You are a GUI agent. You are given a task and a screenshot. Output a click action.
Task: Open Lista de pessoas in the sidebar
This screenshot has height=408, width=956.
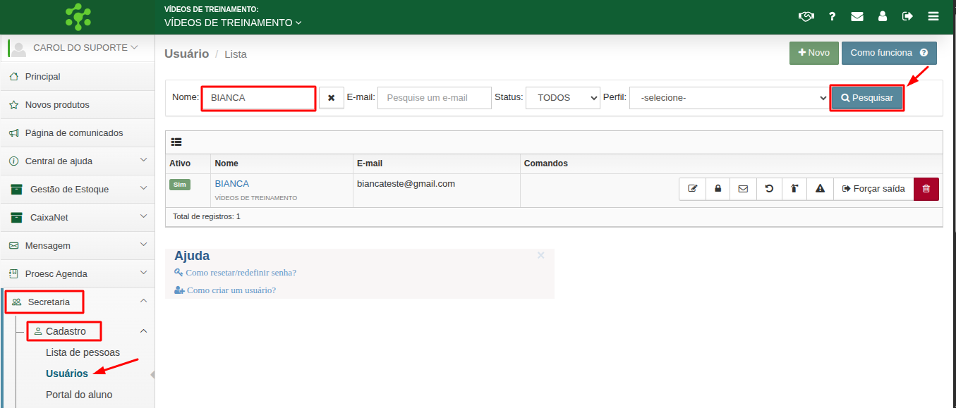click(83, 352)
